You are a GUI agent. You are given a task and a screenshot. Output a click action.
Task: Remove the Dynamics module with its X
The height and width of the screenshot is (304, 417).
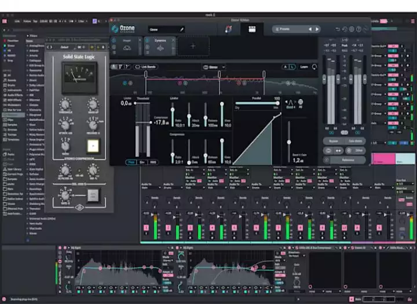click(173, 40)
